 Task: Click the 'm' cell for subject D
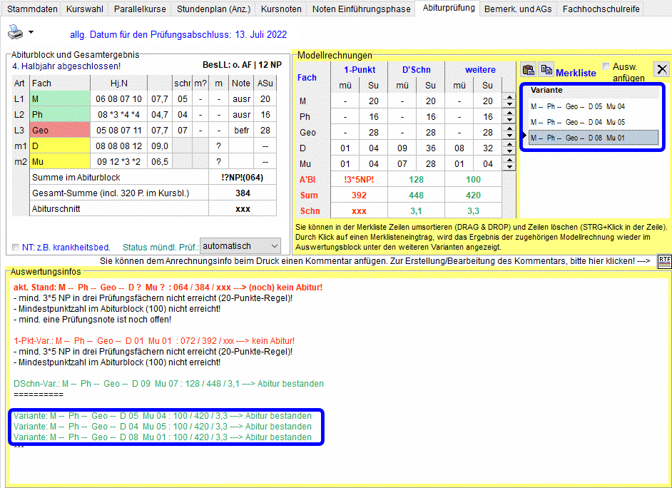[218, 146]
